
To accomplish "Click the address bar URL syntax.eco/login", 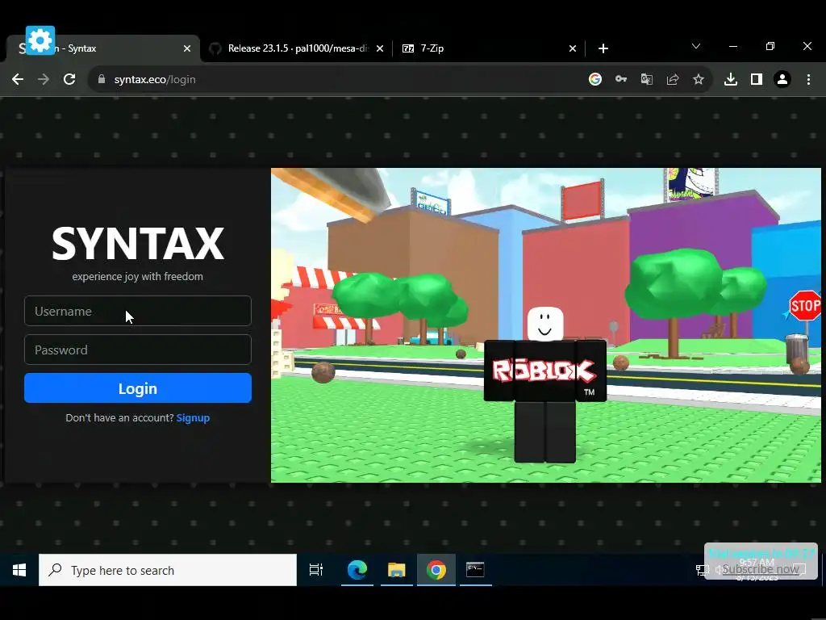I will [155, 79].
